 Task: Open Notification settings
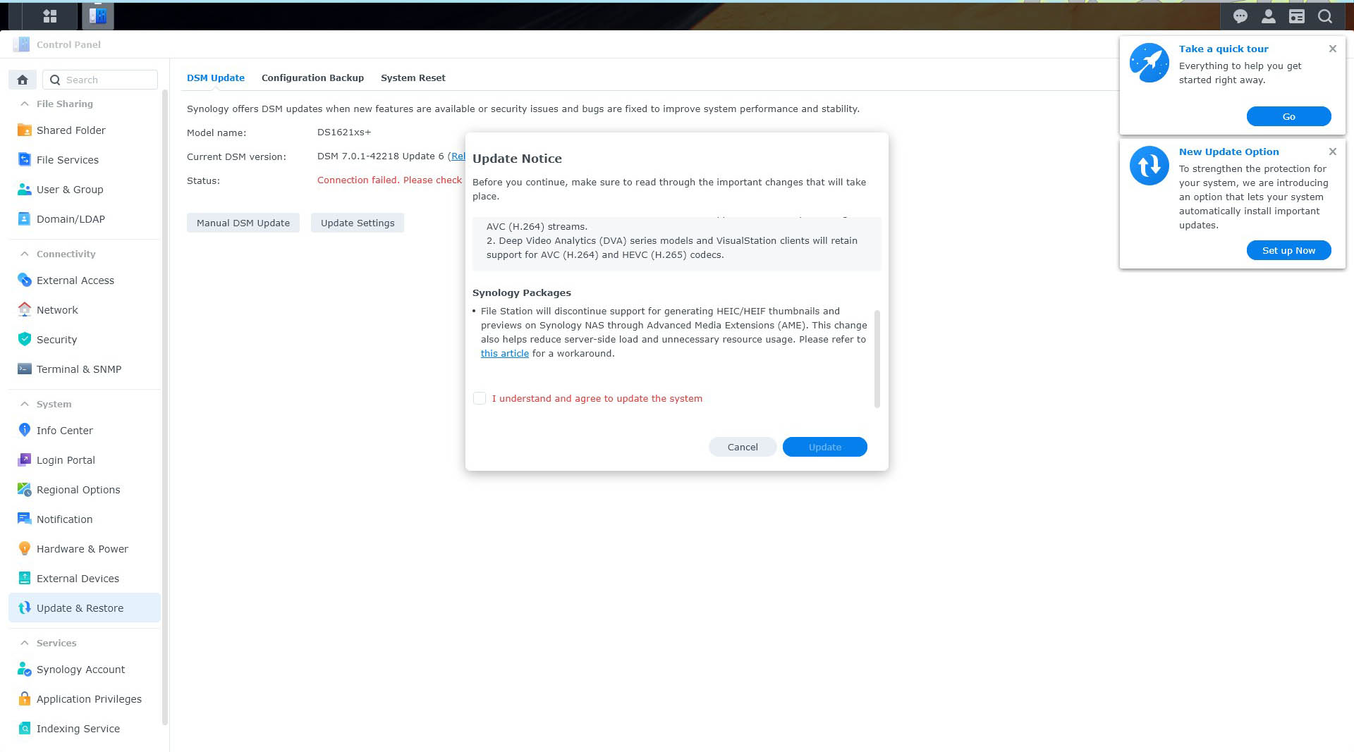click(85, 519)
